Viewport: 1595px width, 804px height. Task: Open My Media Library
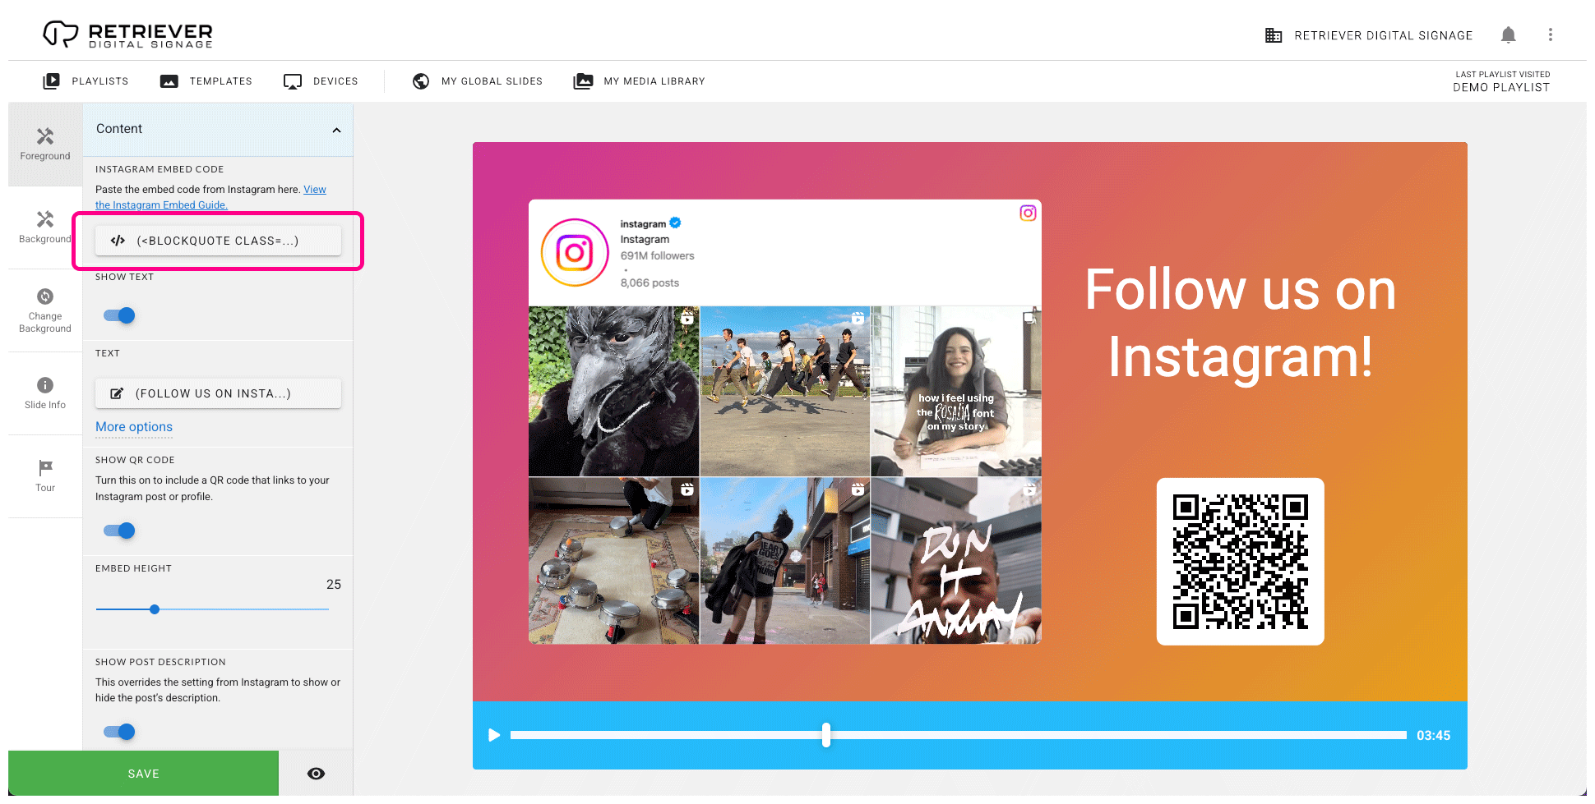coord(640,81)
